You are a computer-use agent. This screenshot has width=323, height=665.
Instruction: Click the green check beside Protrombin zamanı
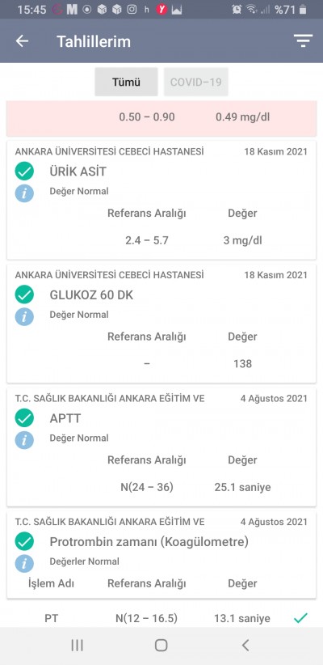coord(24,541)
